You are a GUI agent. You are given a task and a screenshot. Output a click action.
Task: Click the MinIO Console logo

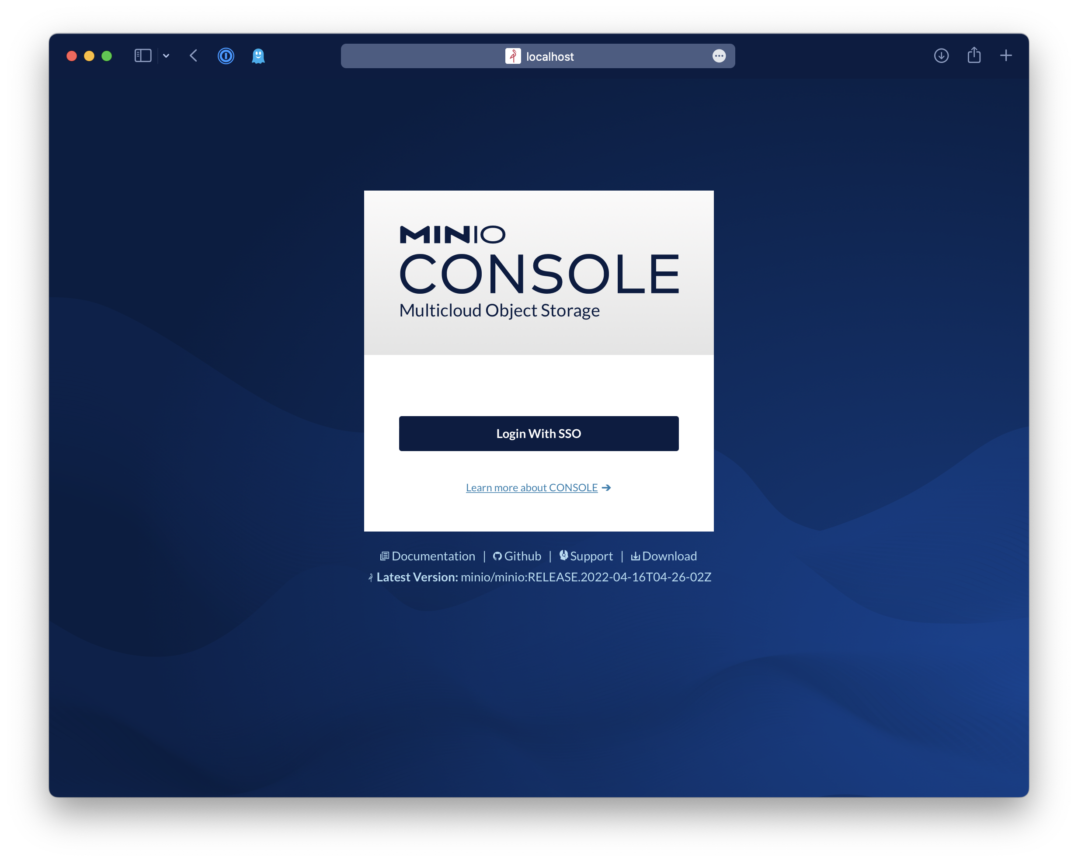pos(539,272)
